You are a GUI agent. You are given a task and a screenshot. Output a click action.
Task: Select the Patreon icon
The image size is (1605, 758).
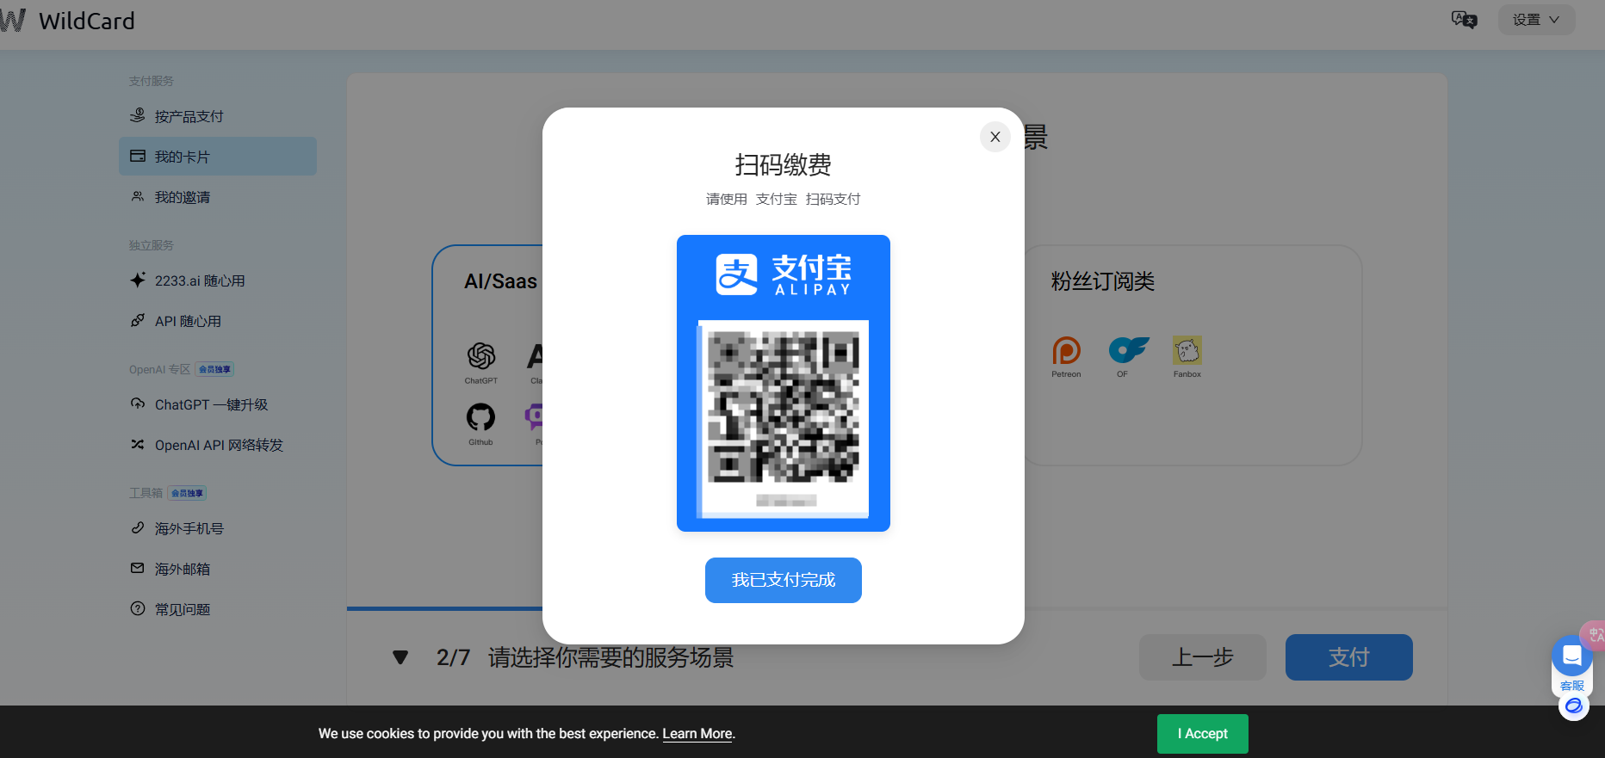(1066, 350)
